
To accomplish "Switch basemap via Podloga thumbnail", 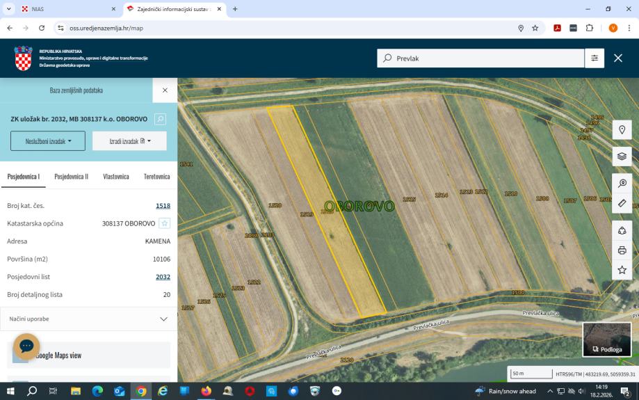I will pyautogui.click(x=607, y=339).
